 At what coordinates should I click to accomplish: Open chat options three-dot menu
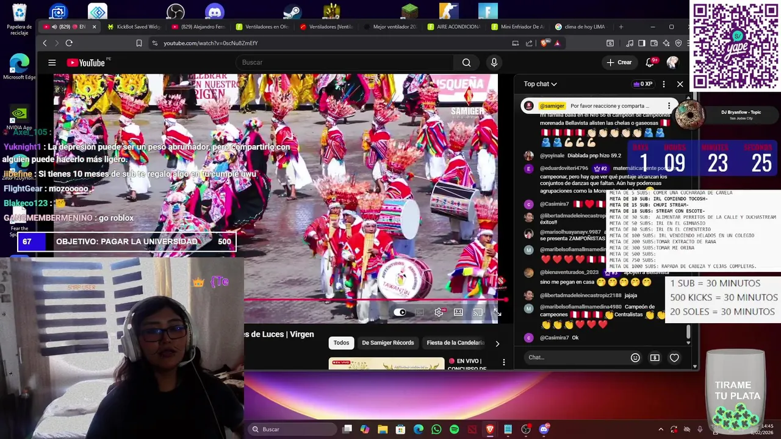[x=664, y=84]
